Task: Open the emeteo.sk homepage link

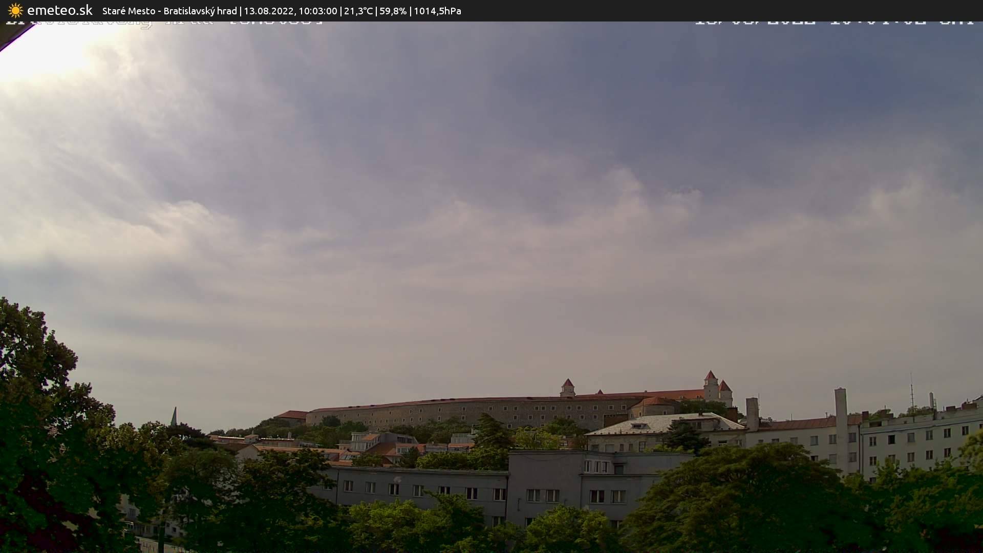Action: [60, 9]
